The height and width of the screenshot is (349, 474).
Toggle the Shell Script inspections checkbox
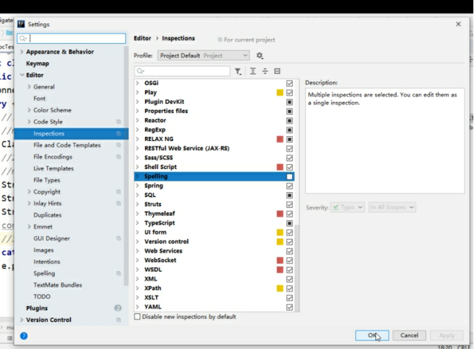tap(289, 167)
